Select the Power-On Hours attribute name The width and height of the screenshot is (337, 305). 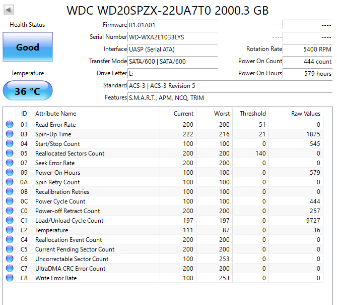tap(57, 173)
